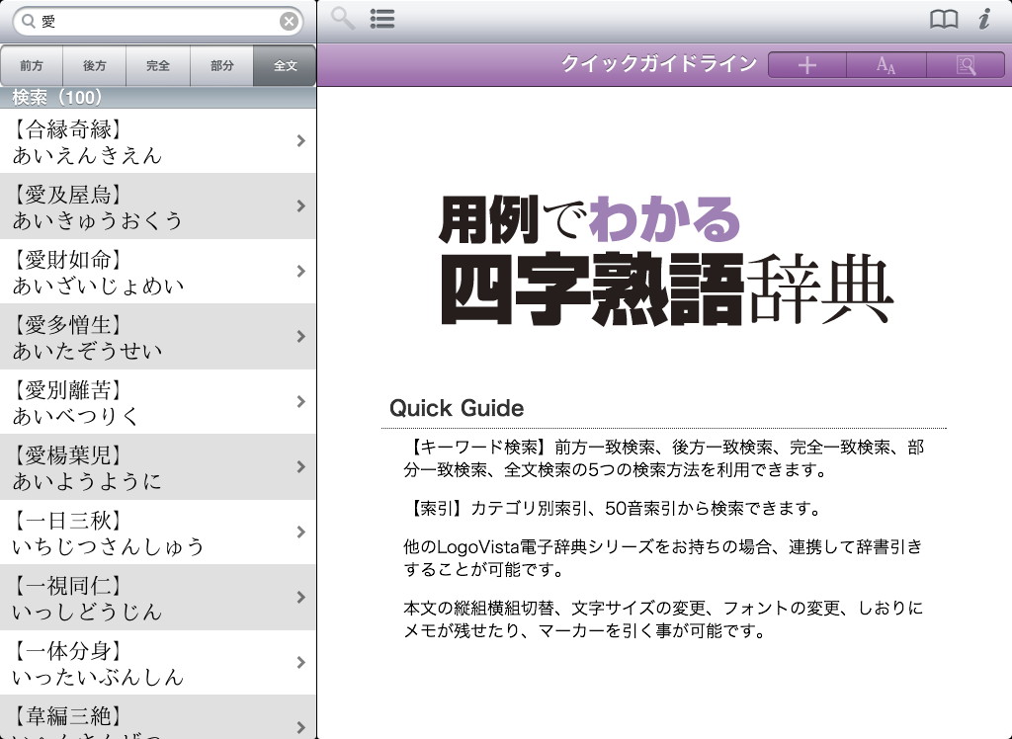Tap the information 'i' icon
This screenshot has width=1012, height=739.
pyautogui.click(x=983, y=20)
